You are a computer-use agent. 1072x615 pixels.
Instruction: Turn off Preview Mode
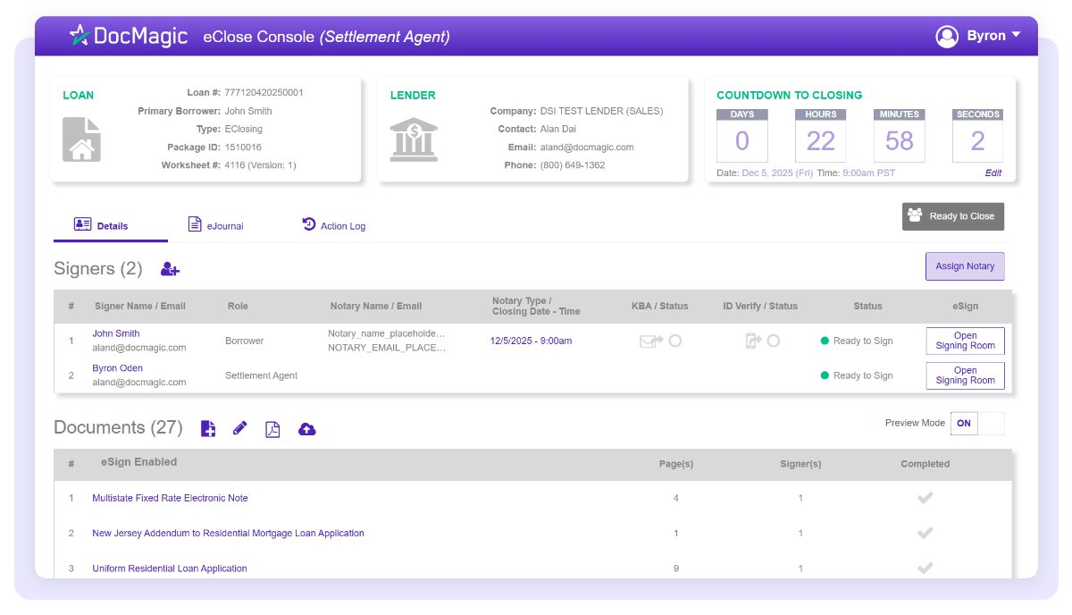992,423
